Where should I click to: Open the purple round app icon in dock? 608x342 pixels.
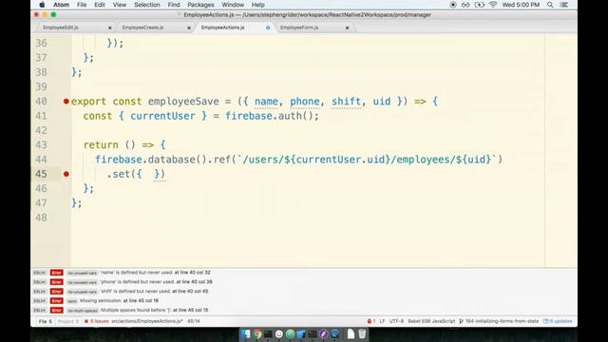tap(324, 333)
